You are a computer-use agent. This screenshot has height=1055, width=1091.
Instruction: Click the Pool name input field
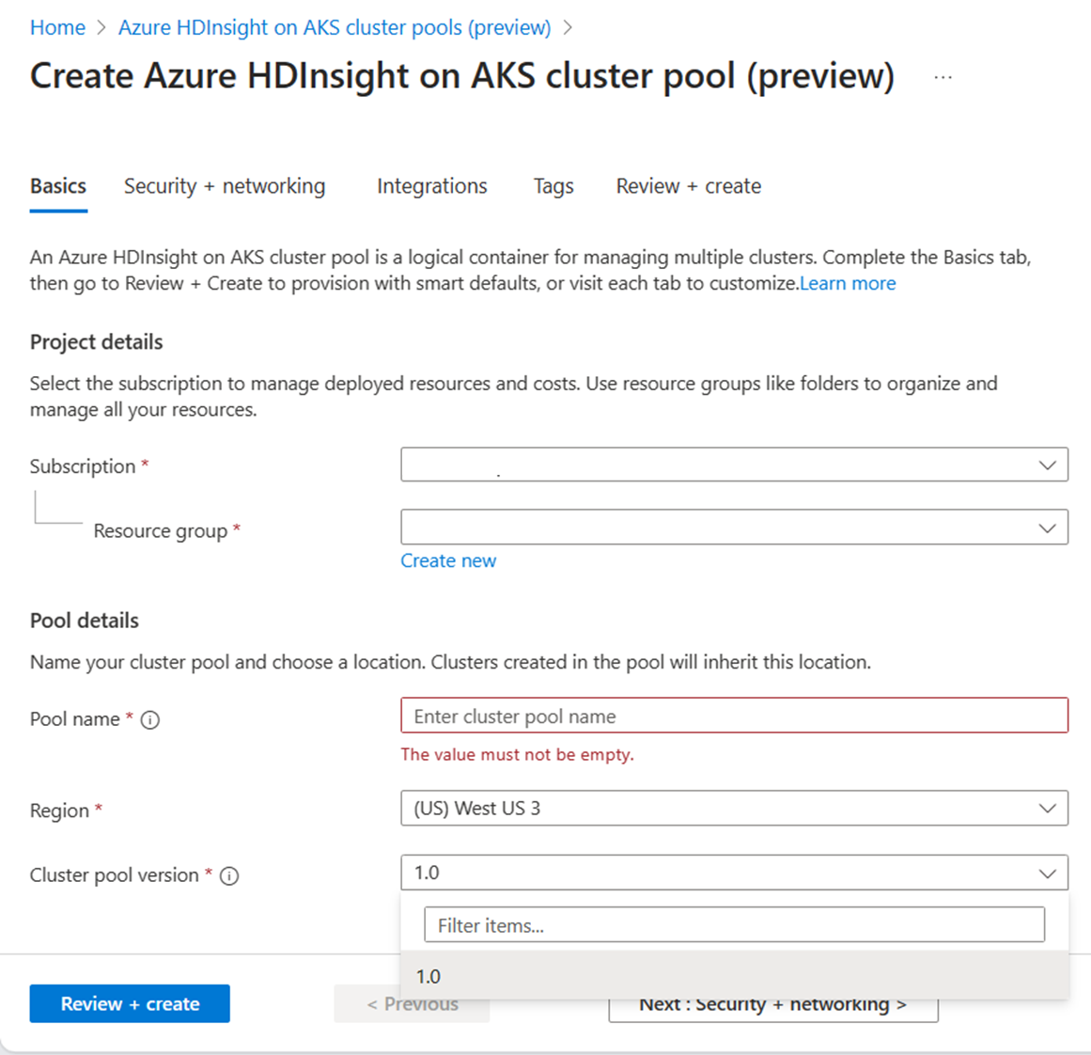734,716
